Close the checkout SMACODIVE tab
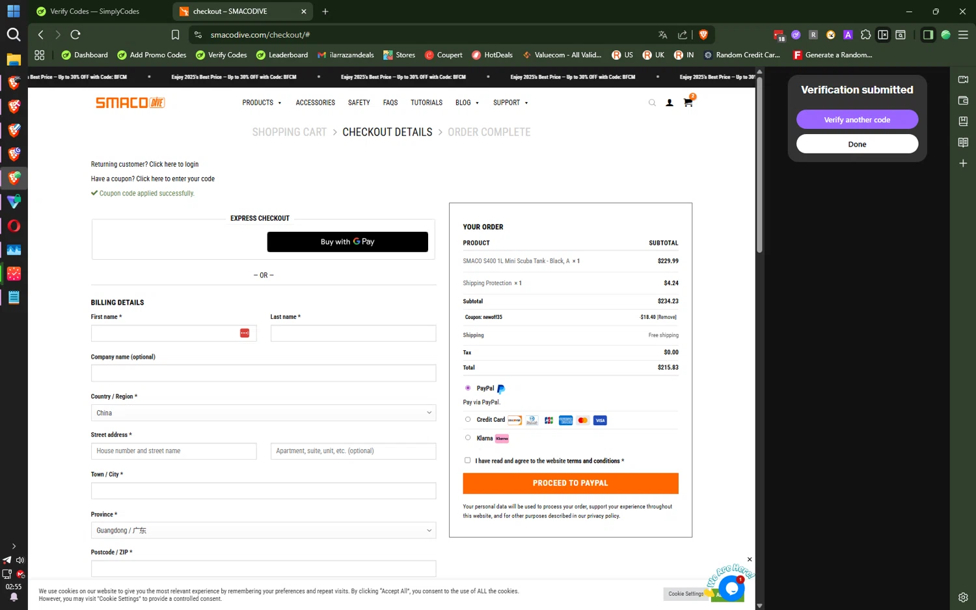The image size is (976, 610). coord(304,11)
